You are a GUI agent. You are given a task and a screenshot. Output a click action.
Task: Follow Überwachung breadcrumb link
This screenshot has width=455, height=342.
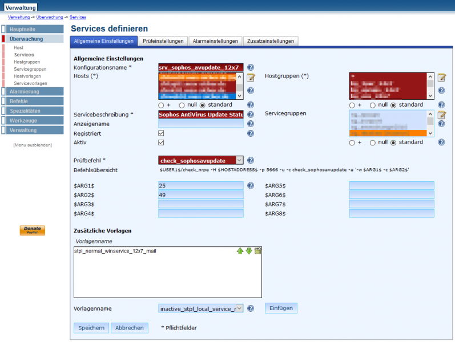[50, 17]
